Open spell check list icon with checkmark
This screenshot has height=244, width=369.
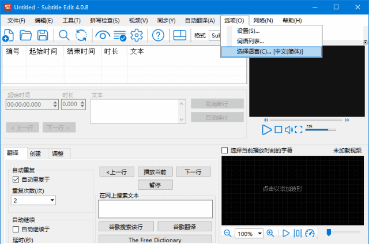point(120,36)
